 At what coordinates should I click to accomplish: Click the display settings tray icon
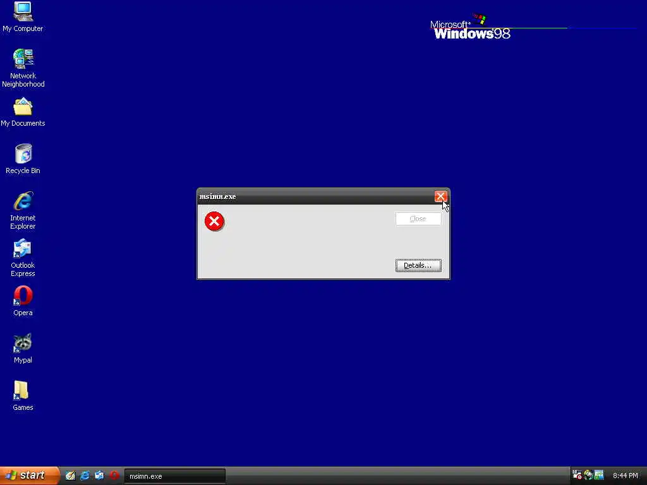(599, 475)
